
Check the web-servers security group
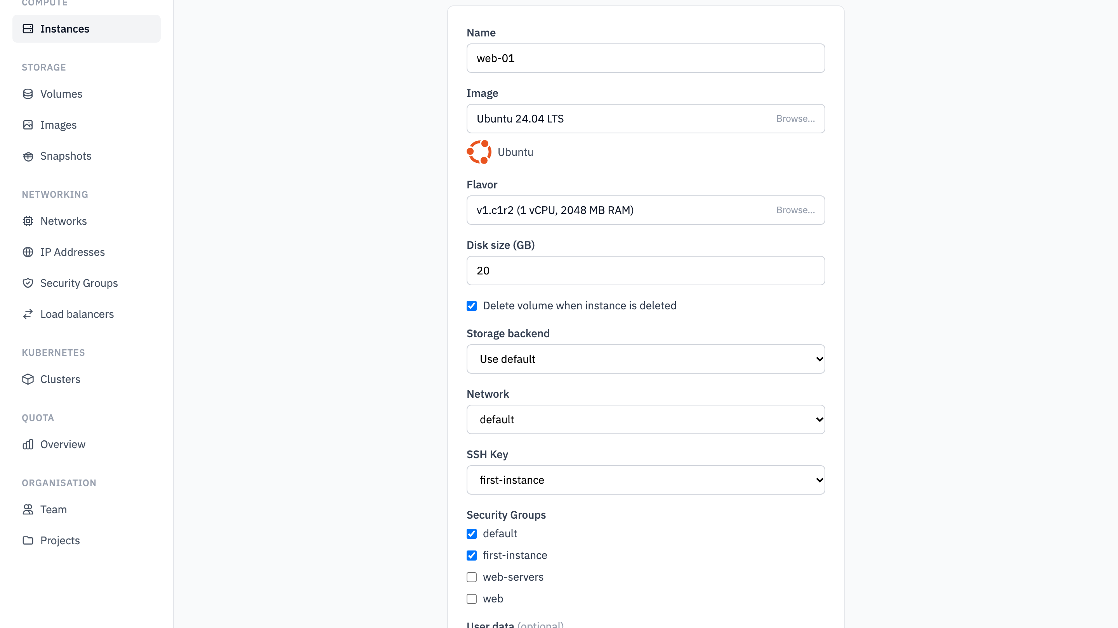[472, 577]
